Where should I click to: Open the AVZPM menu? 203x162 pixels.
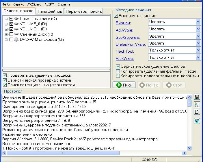coord(49,4)
